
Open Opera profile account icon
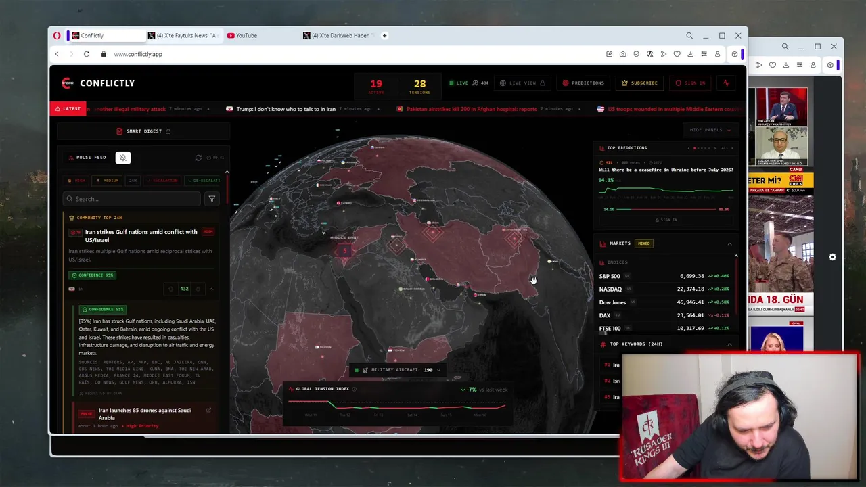717,54
